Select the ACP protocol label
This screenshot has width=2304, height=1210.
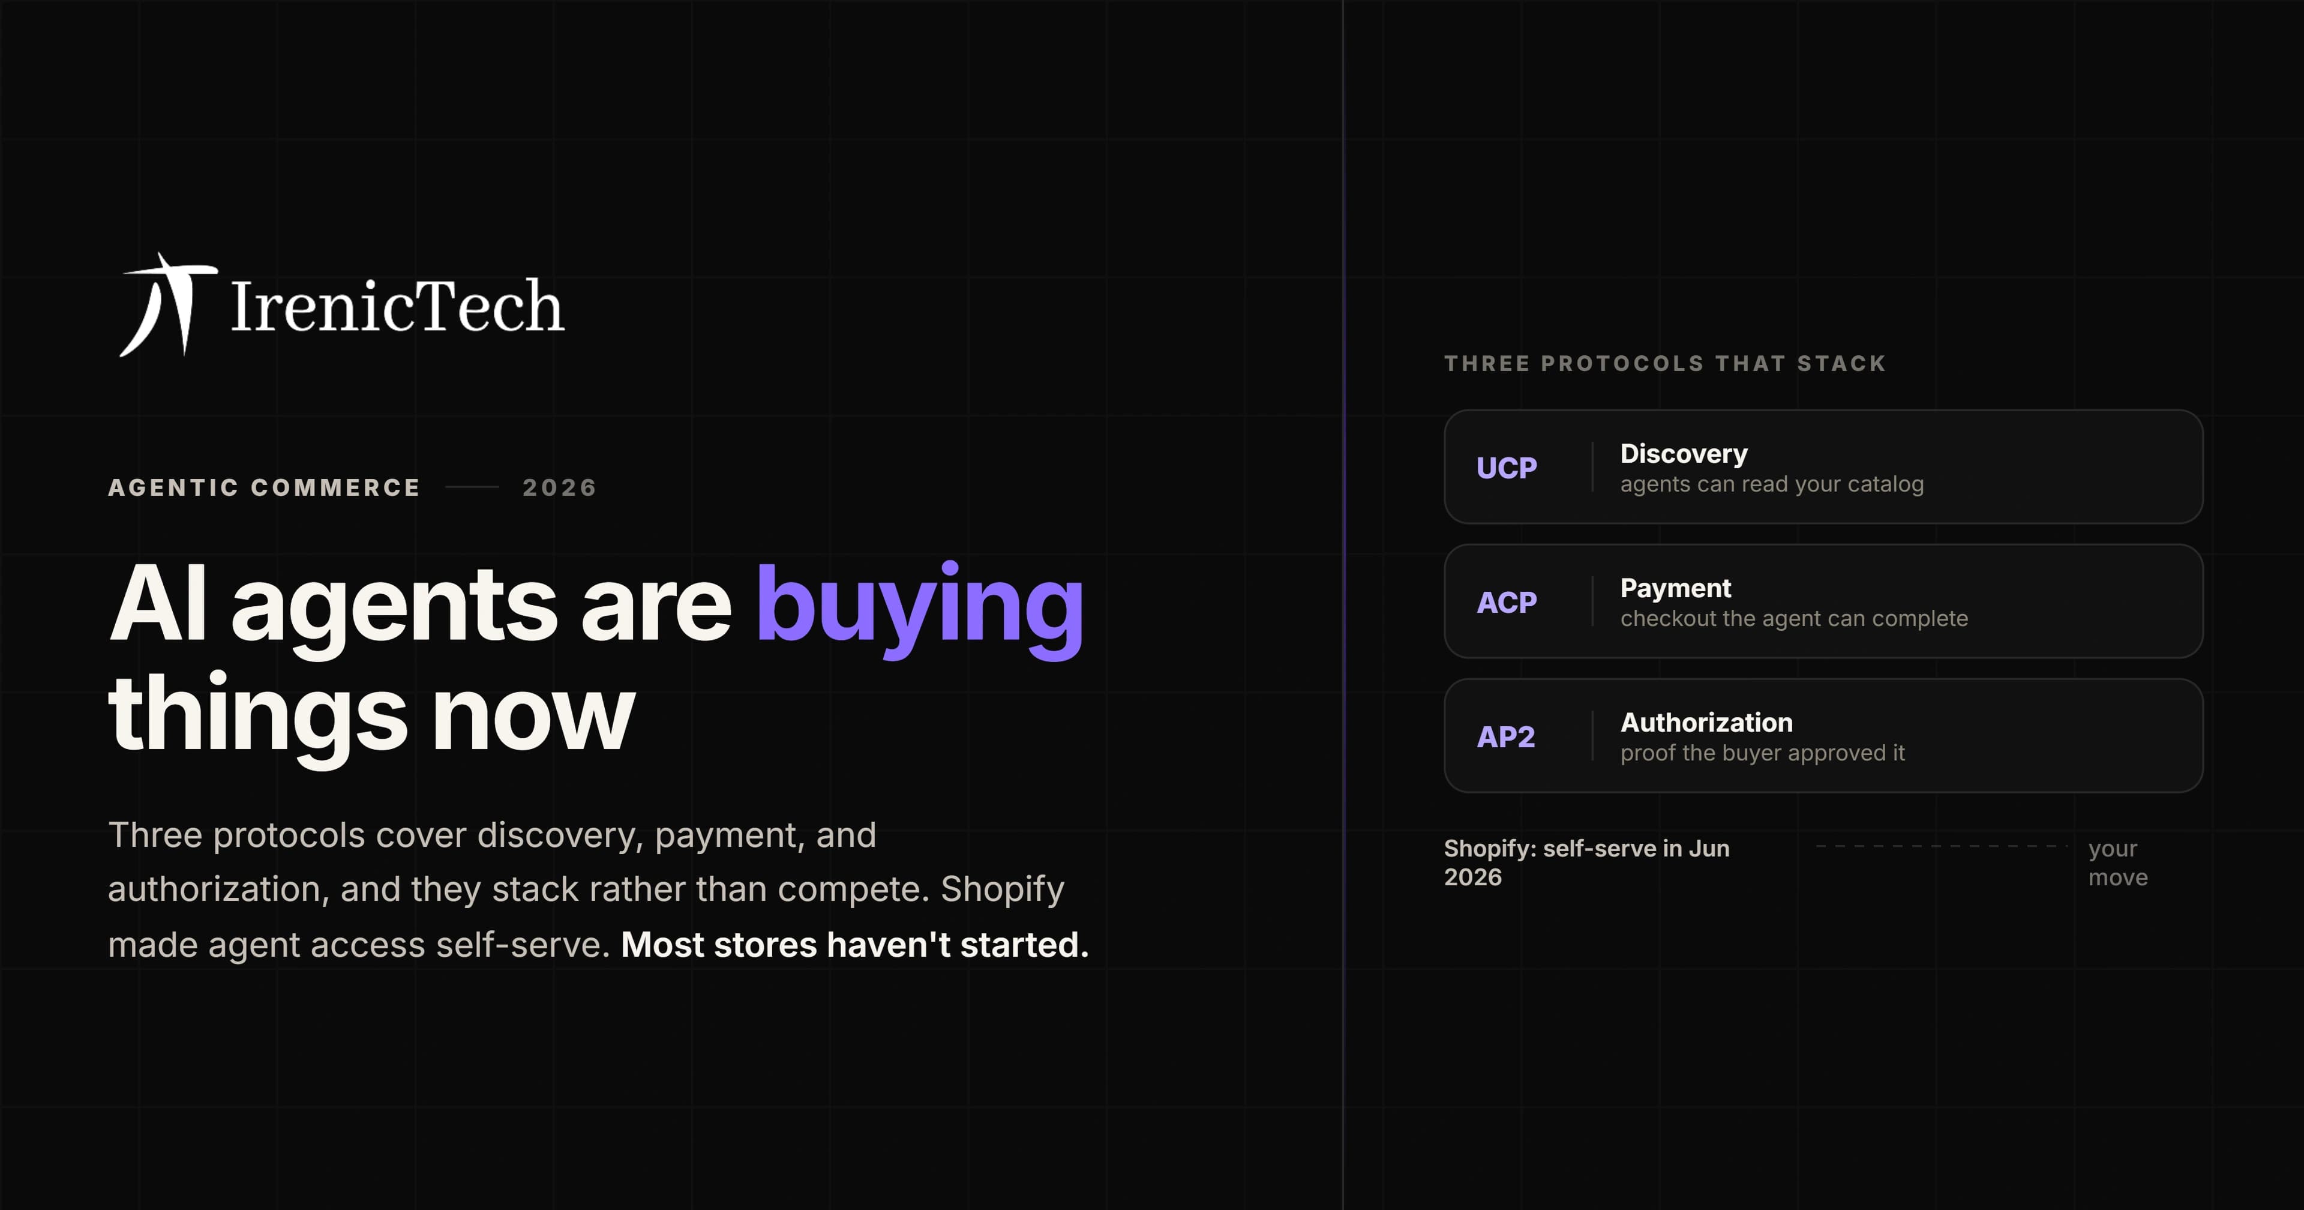click(1506, 601)
